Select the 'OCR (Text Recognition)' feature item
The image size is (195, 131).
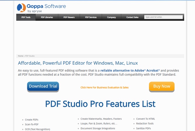pos(37,129)
